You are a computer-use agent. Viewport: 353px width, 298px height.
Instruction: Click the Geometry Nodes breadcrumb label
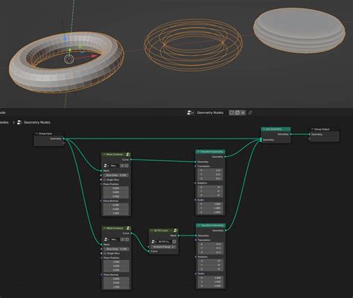[x=37, y=122]
